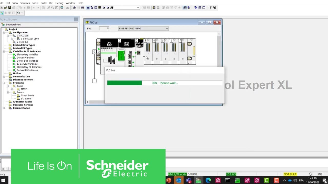Viewport: 328px width, 184px height.
Task: Select Elementary Variables in the tree
Action: point(27,54)
